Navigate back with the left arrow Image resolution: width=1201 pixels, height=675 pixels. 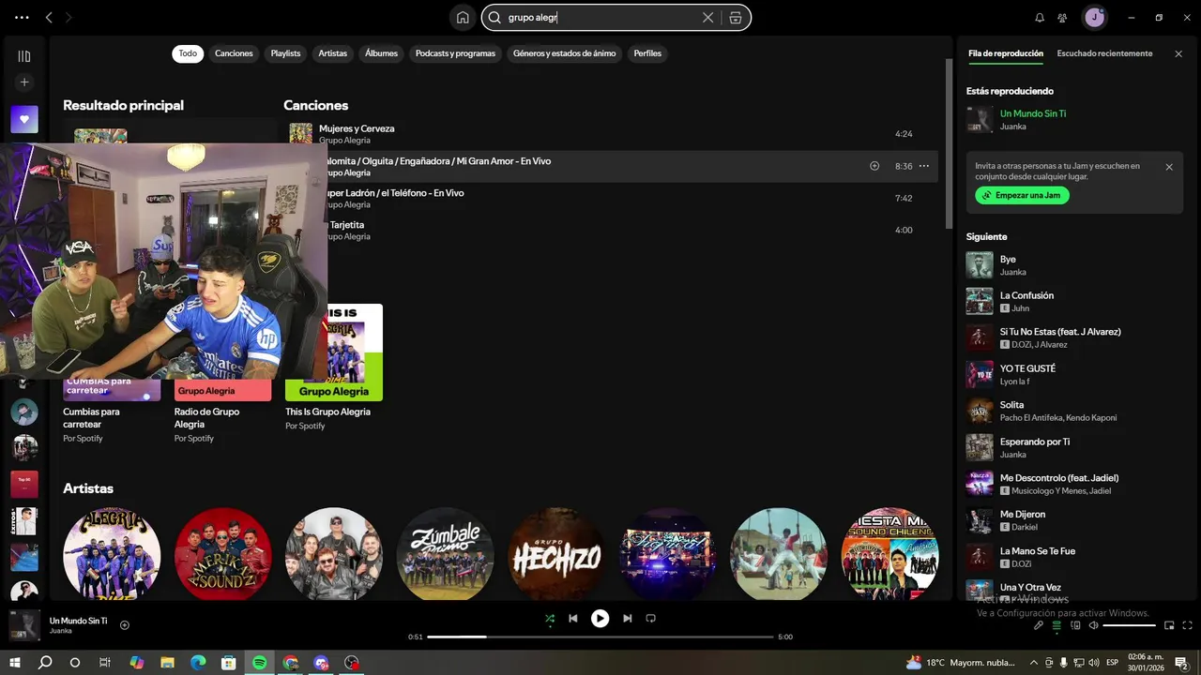(x=49, y=18)
